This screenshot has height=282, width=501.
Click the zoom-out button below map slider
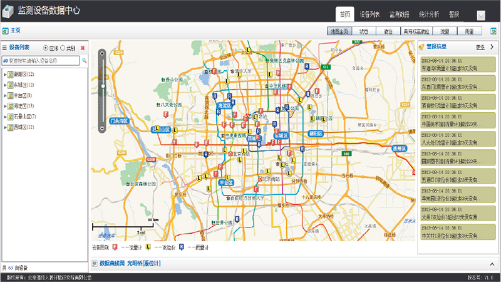tap(102, 128)
